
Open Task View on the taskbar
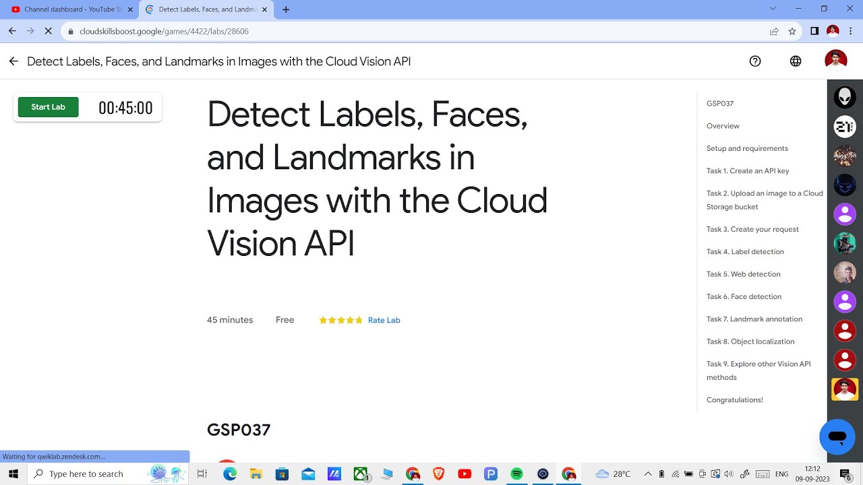[x=202, y=474]
